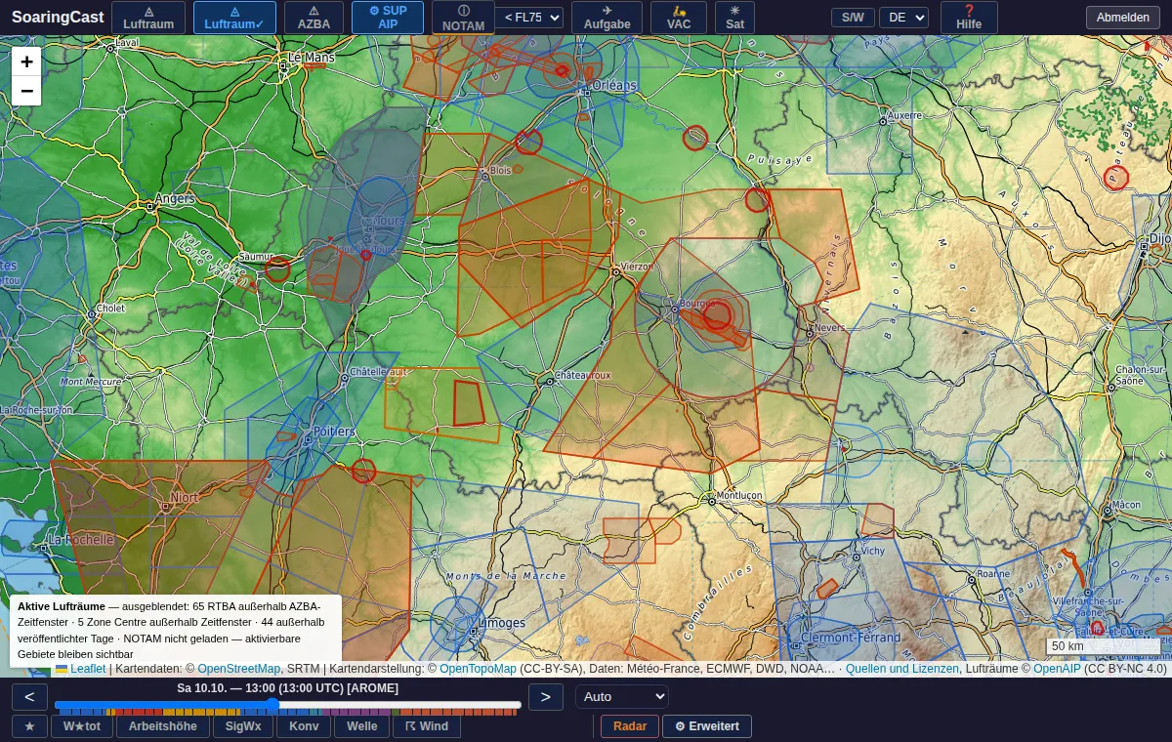Screen dimensions: 1172x742
Task: Step to the next forecast time
Action: point(546,697)
